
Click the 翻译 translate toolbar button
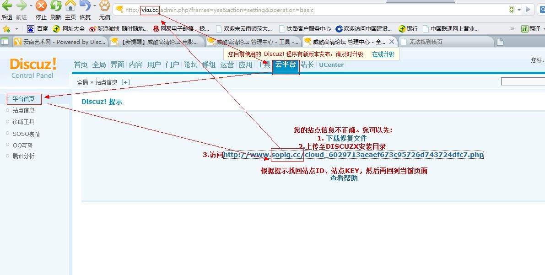click(x=531, y=29)
